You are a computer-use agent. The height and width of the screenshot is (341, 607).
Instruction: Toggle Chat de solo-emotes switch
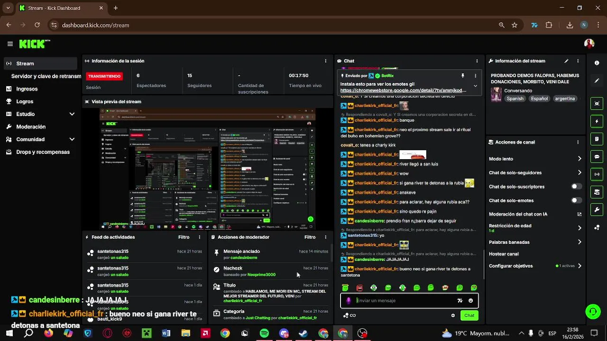tap(576, 200)
